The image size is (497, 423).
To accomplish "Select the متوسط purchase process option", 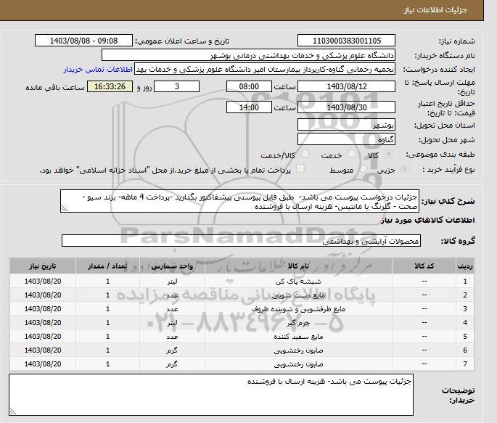I will [x=364, y=169].
